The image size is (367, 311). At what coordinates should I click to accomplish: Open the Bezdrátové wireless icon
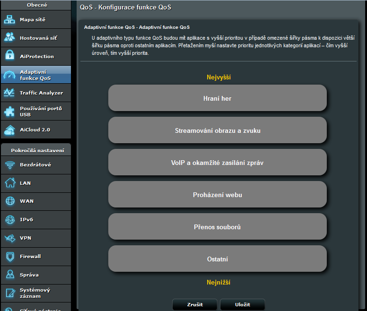click(10, 165)
